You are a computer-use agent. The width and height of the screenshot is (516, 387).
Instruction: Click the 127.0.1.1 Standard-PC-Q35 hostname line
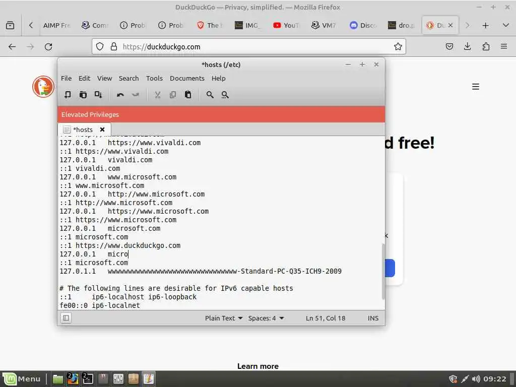201,271
